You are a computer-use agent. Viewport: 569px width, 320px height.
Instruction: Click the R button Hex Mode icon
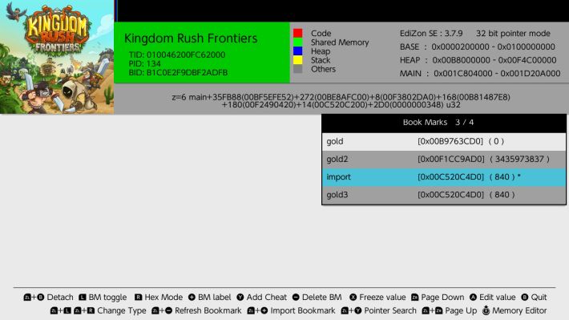139,297
